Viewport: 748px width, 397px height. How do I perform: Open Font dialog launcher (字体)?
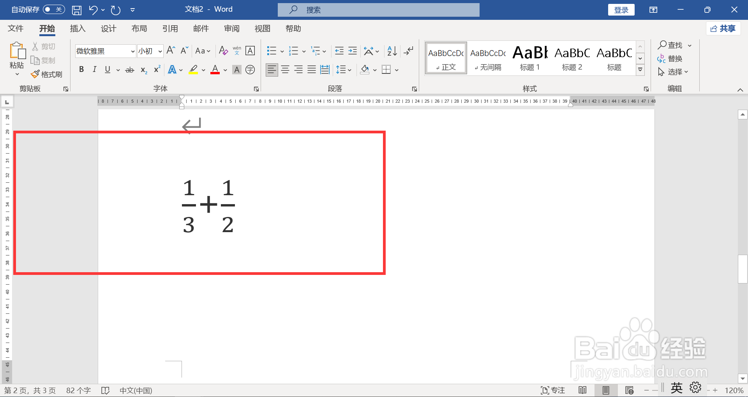(x=256, y=89)
